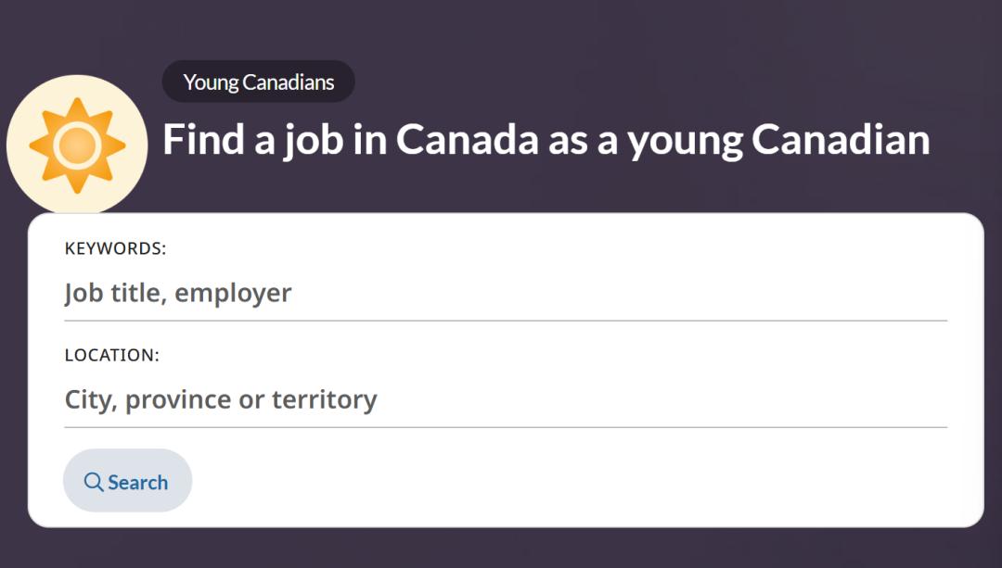Click the underline beneath the keywords field

[x=506, y=321]
